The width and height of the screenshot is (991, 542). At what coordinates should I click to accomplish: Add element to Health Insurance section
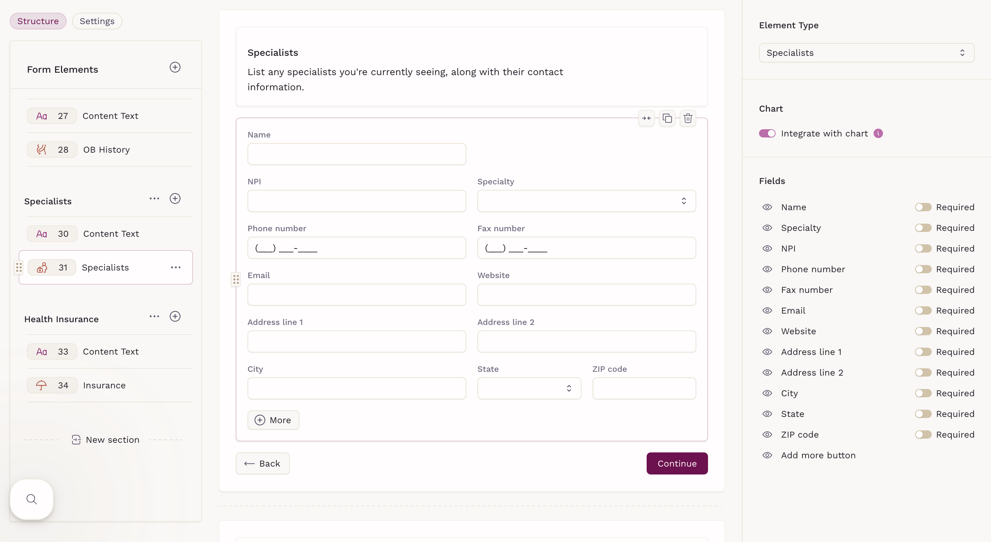tap(175, 317)
